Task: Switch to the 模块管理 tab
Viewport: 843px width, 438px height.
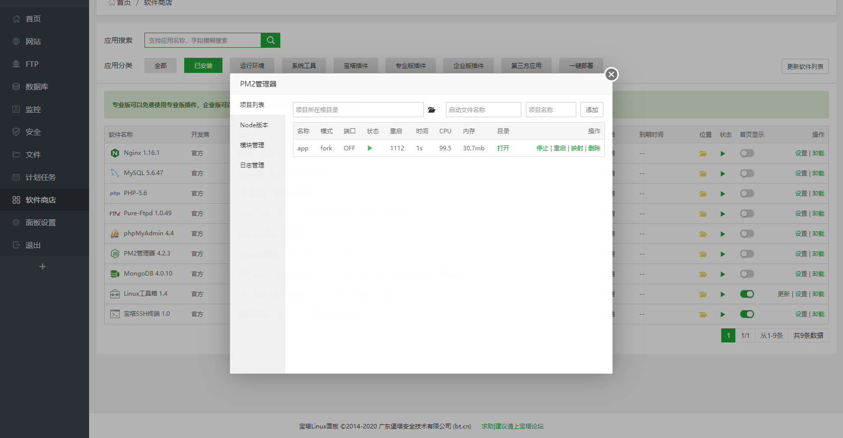Action: tap(258, 145)
